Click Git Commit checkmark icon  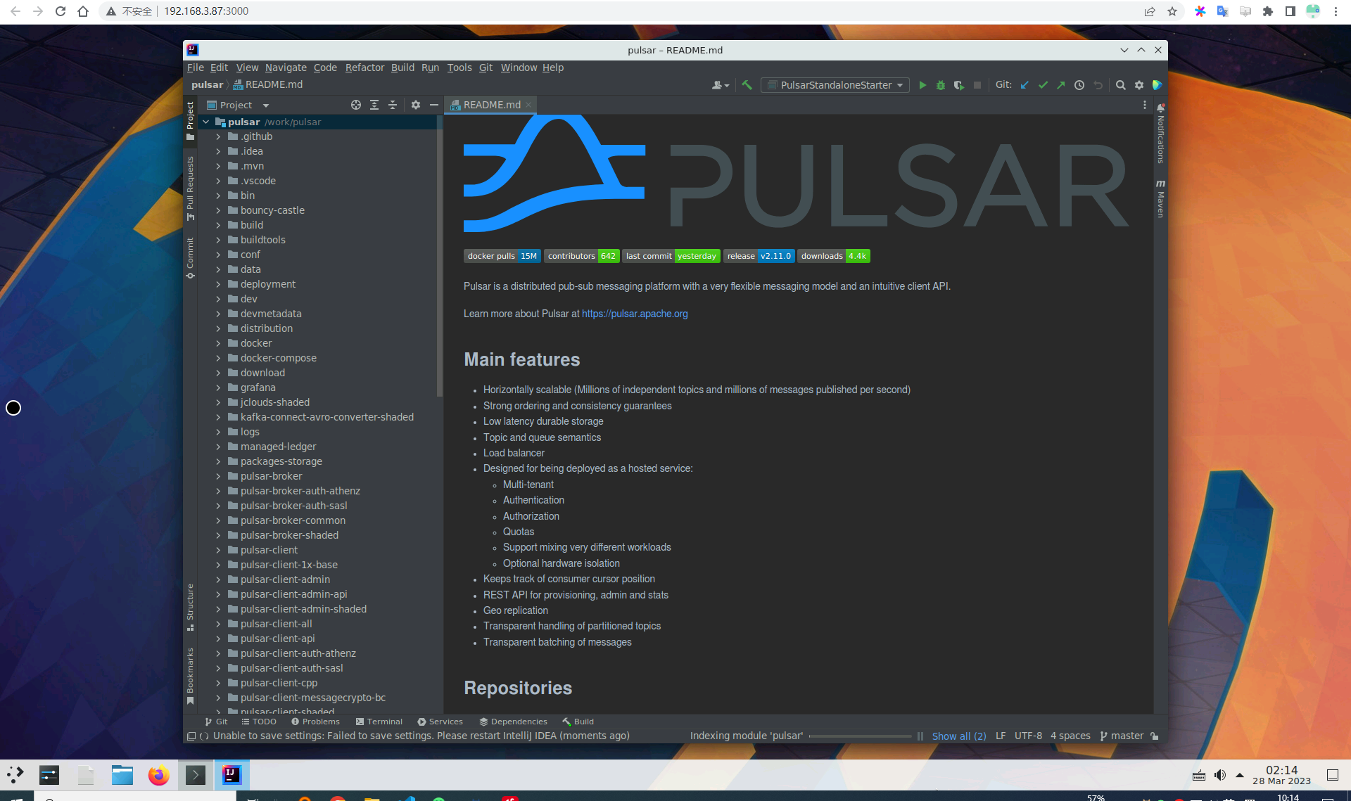coord(1043,85)
